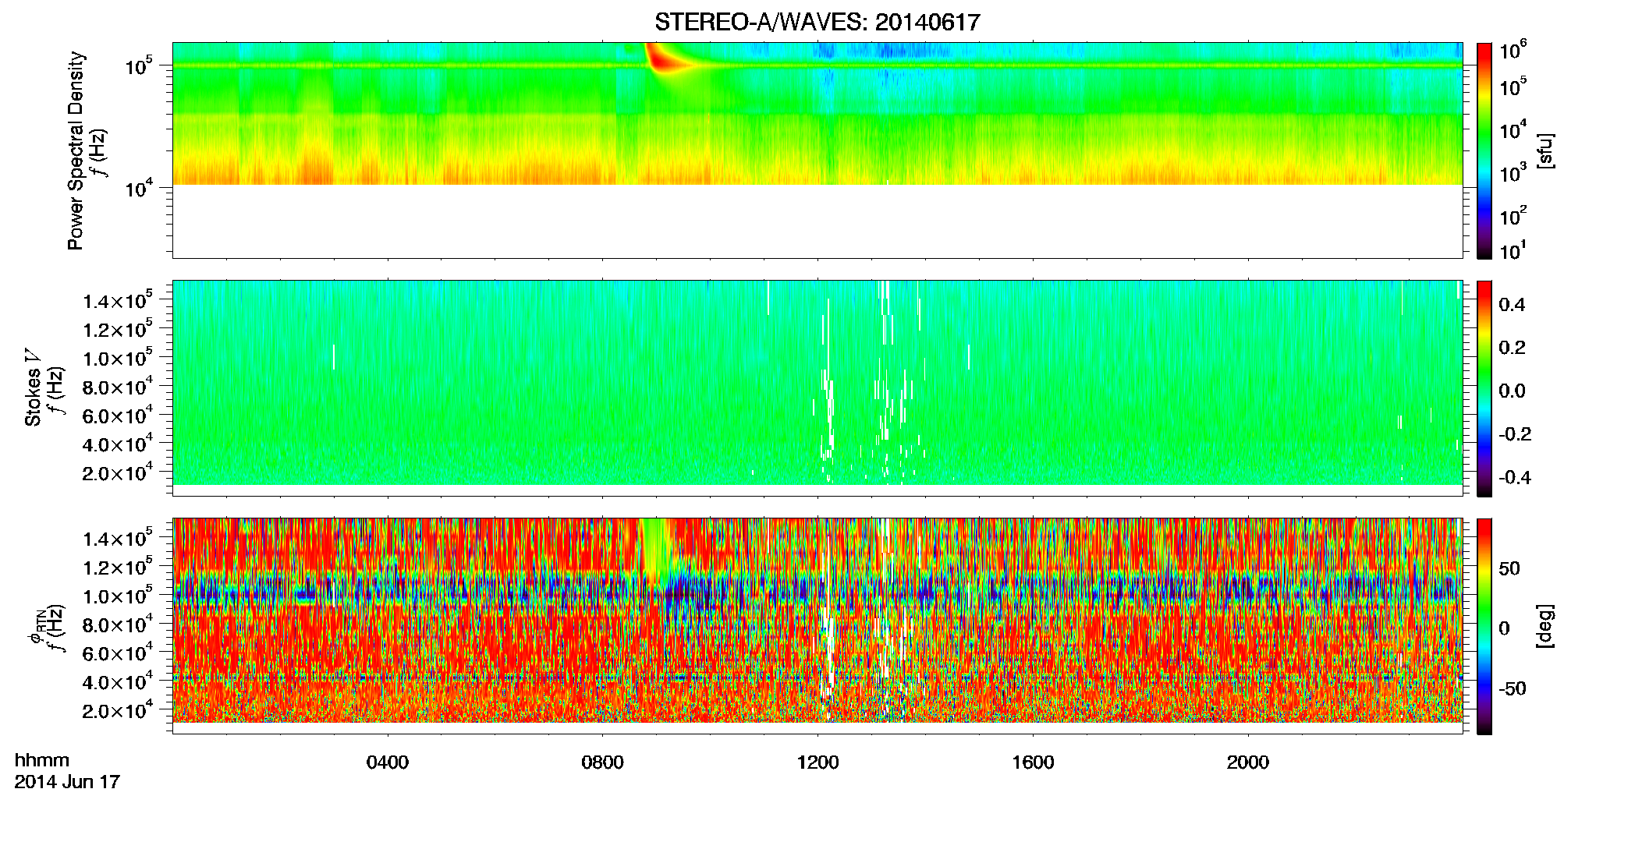This screenshot has width=1635, height=842.
Task: Click the "0.4" label on the Stokes color bar
Action: tap(1512, 305)
